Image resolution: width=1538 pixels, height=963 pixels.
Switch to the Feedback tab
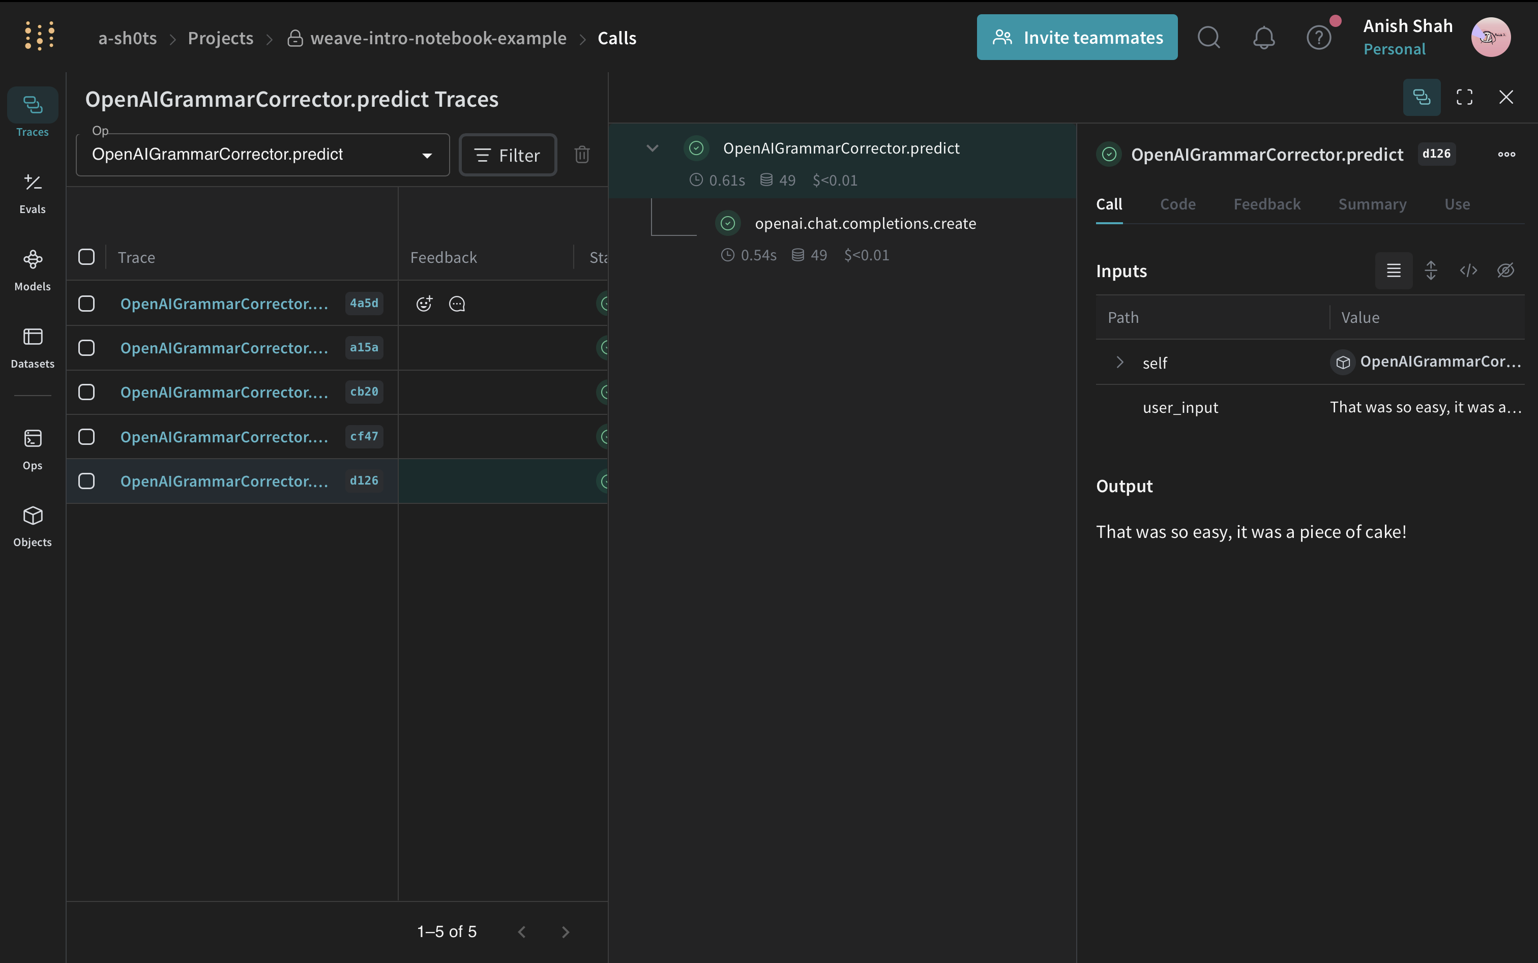click(1266, 204)
